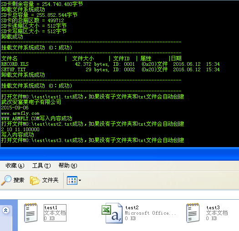Click the 文件夹 toolbar button label
The height and width of the screenshot is (231, 239).
(50, 180)
